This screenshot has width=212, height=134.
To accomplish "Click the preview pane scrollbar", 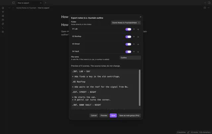I will [x=140, y=88].
